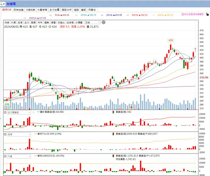
Task: Toggle the 投信 overlay button in chart toolbar
Action: [20, 22]
